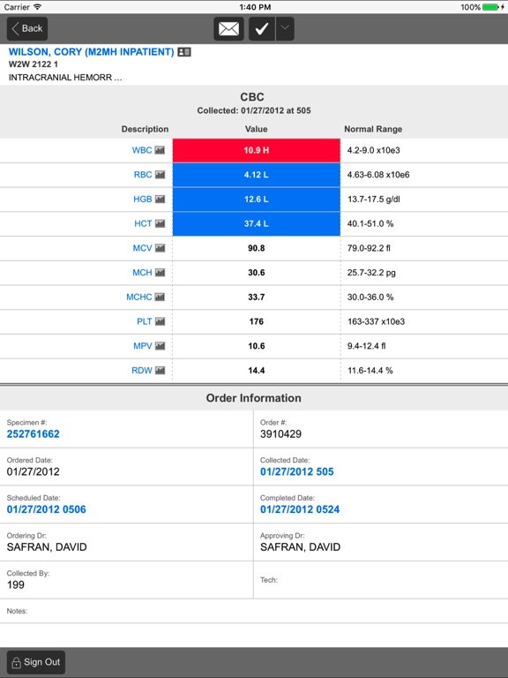Select the 90.8 MCV value
Screen dimensions: 508x678
256,248
